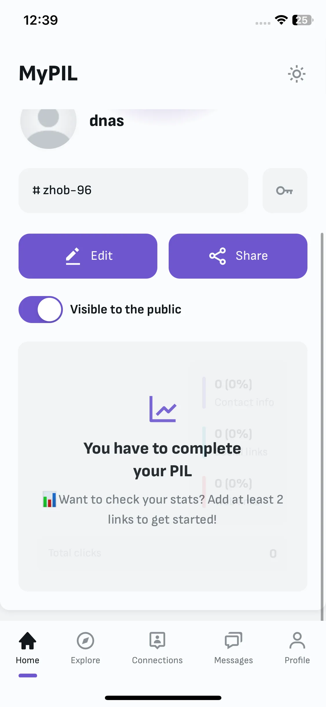Open the Explore compass tab
This screenshot has width=326, height=707.
click(x=85, y=648)
